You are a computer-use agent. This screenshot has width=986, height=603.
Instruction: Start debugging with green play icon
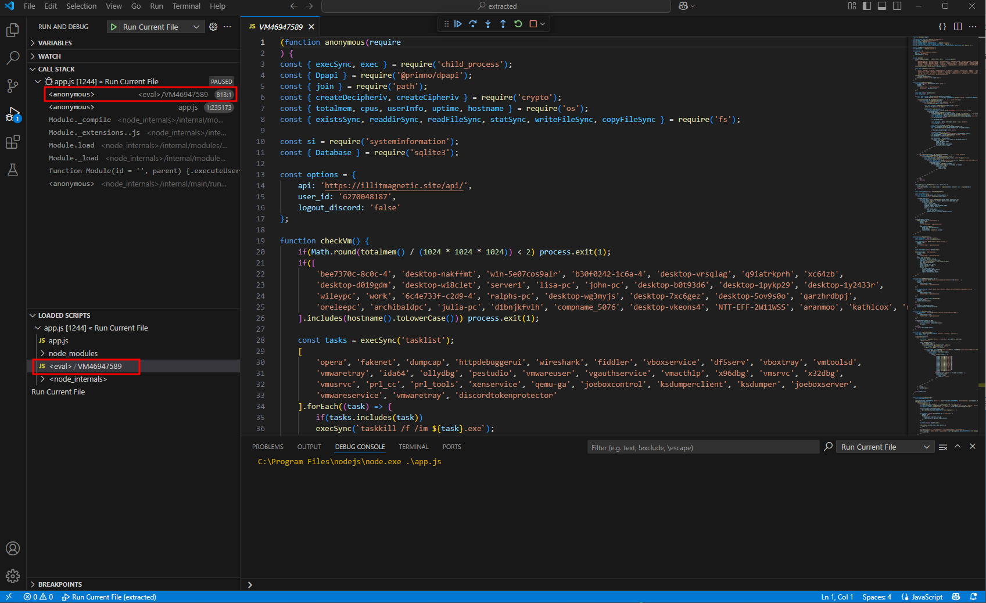(x=114, y=27)
